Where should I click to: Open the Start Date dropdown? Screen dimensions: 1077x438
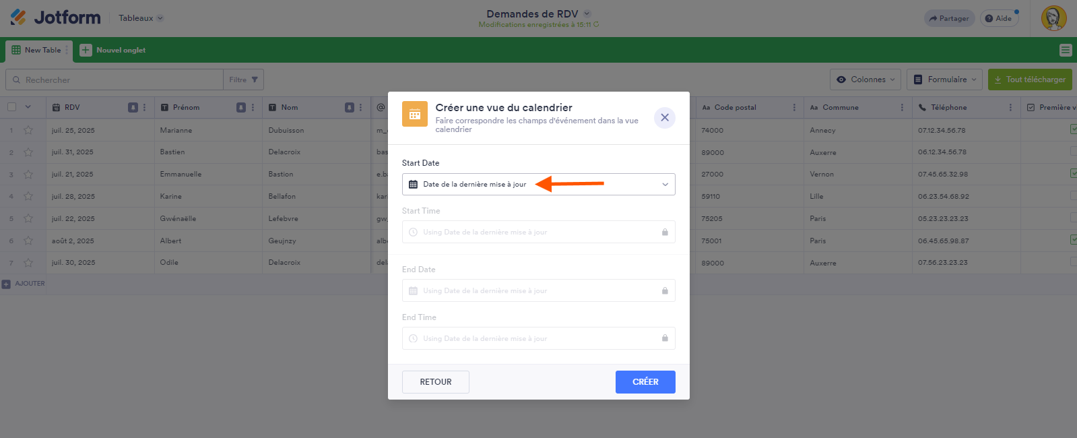[538, 184]
